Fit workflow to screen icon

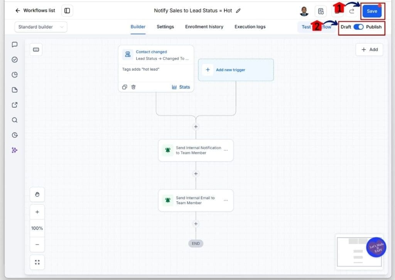(x=37, y=262)
